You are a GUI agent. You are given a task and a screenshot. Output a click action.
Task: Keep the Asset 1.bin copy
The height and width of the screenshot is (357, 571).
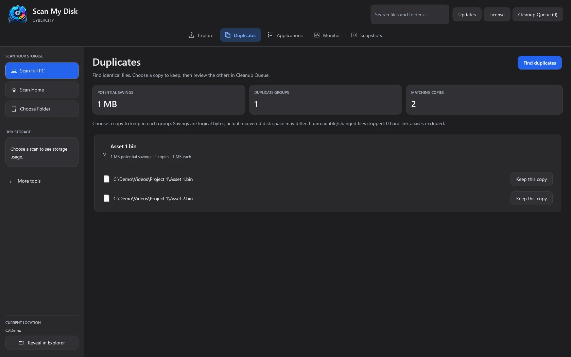[x=532, y=179]
